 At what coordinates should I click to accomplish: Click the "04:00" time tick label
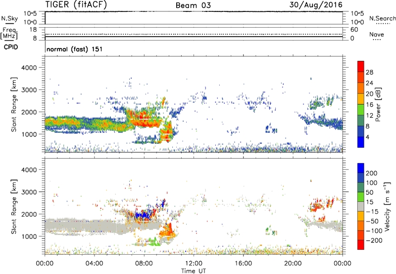tap(94, 264)
